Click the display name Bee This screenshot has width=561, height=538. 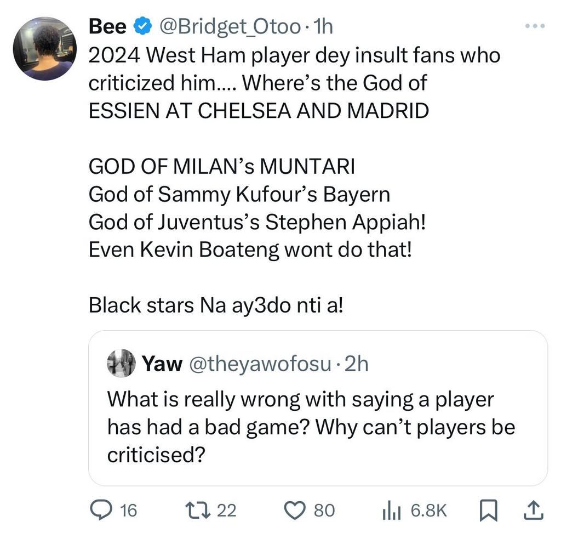tap(108, 26)
